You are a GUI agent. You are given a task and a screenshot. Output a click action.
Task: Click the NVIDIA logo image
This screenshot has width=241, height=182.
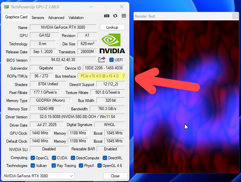coord(112,43)
